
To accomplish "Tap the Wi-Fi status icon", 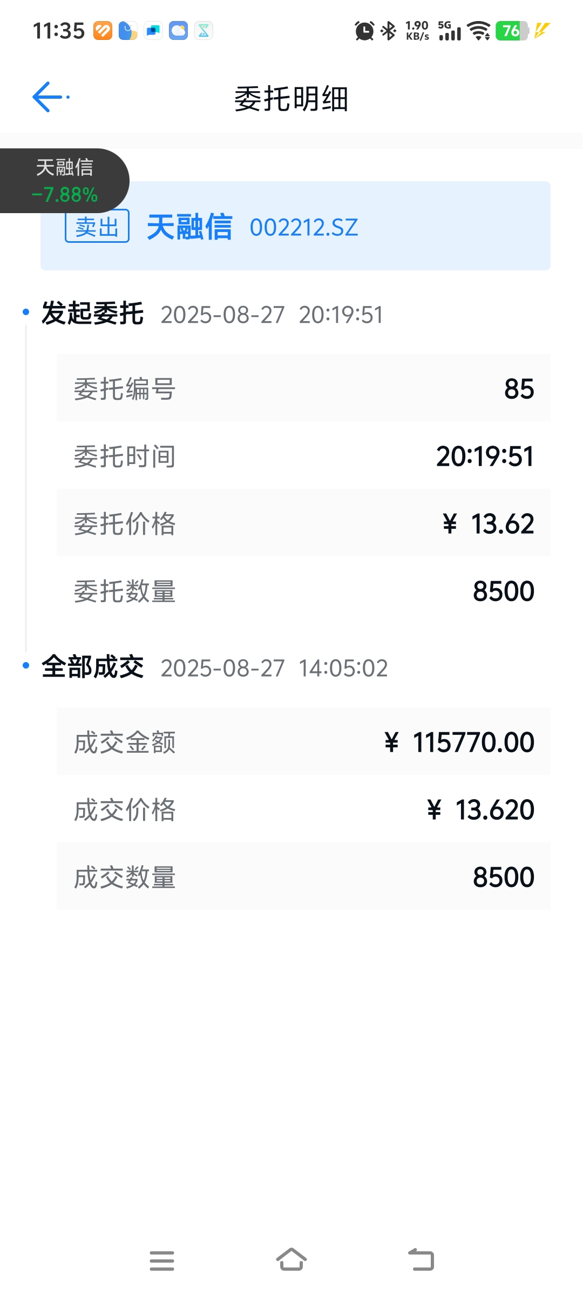I will (x=479, y=31).
